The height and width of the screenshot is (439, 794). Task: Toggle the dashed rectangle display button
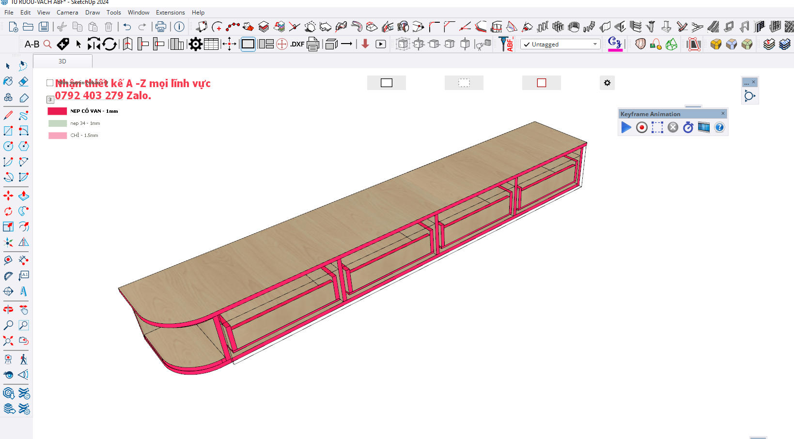(x=464, y=83)
